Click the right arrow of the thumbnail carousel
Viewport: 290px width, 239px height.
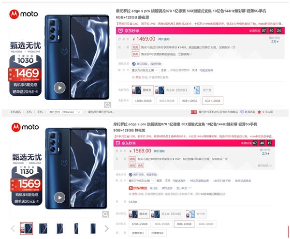106,228
